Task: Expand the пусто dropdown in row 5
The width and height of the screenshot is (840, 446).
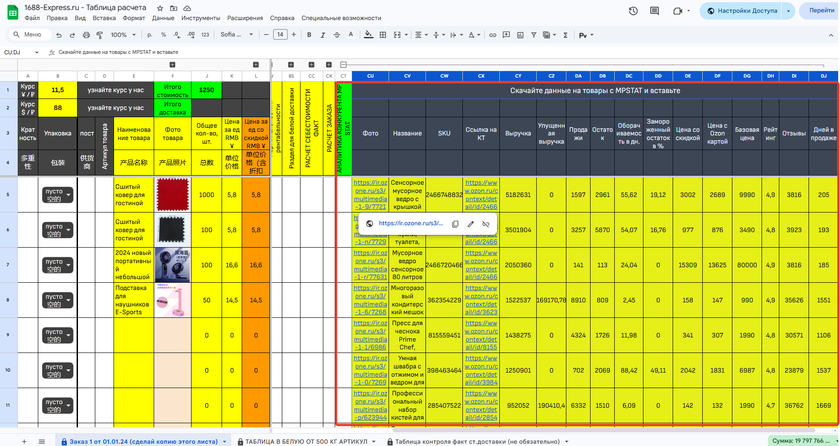Action: click(x=68, y=195)
